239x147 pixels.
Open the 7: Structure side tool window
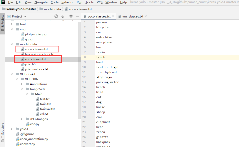(x=2, y=132)
